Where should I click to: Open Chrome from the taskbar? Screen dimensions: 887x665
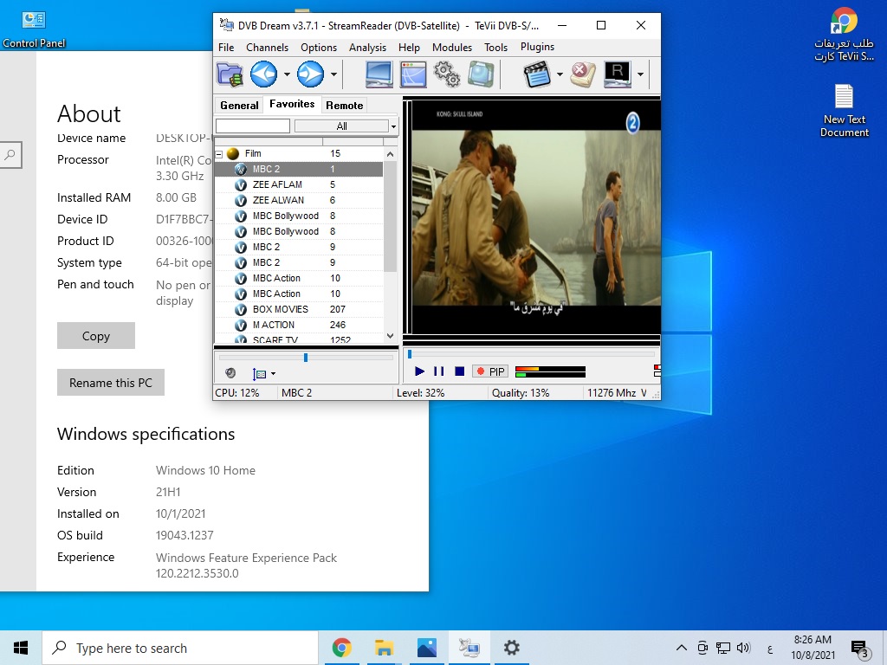pyautogui.click(x=341, y=648)
